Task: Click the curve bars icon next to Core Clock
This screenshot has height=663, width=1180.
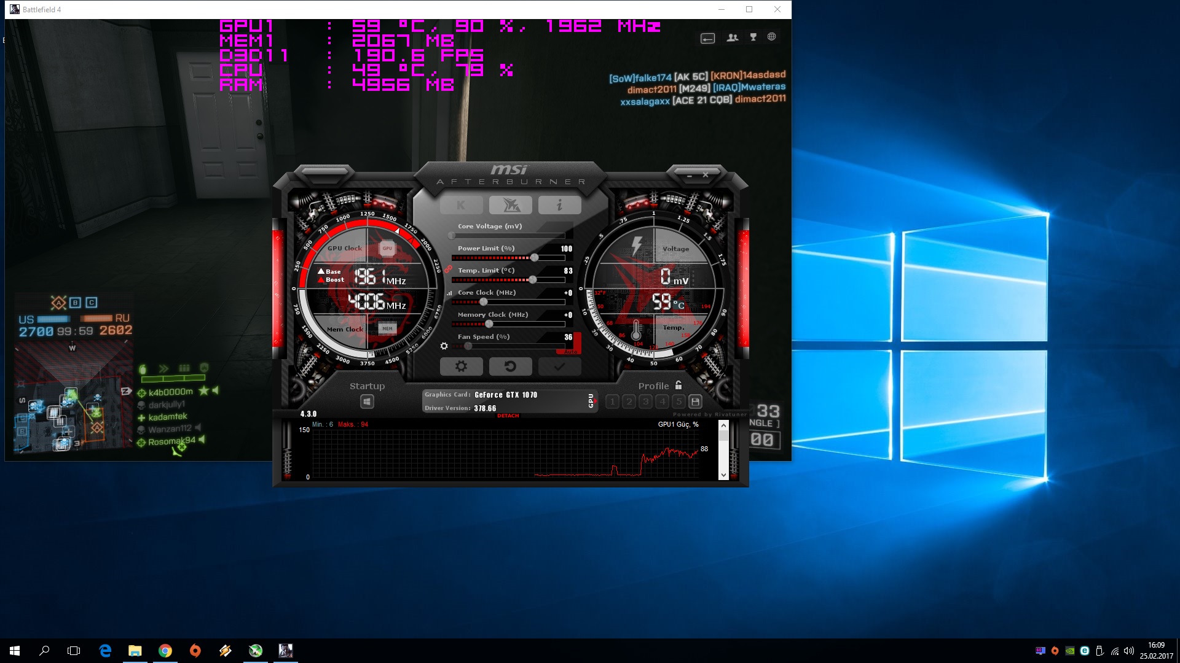Action: (x=449, y=293)
